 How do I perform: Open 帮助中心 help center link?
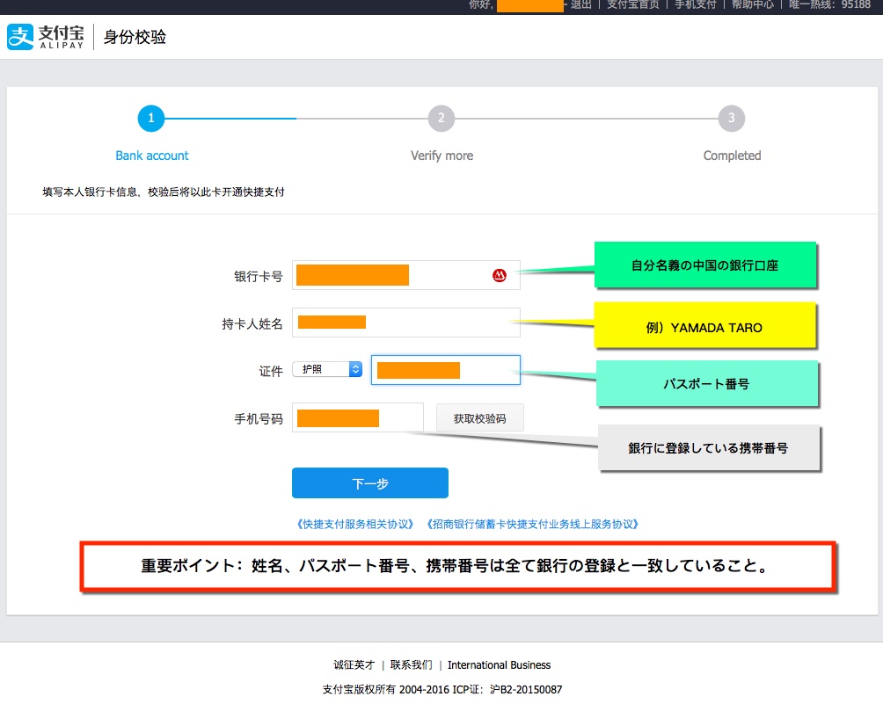[752, 5]
